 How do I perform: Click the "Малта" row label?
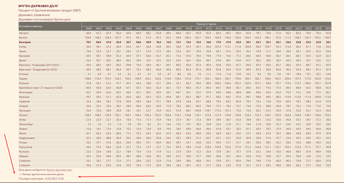[x=23, y=133]
